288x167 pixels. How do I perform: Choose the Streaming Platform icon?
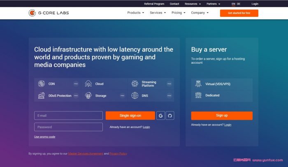point(135,84)
